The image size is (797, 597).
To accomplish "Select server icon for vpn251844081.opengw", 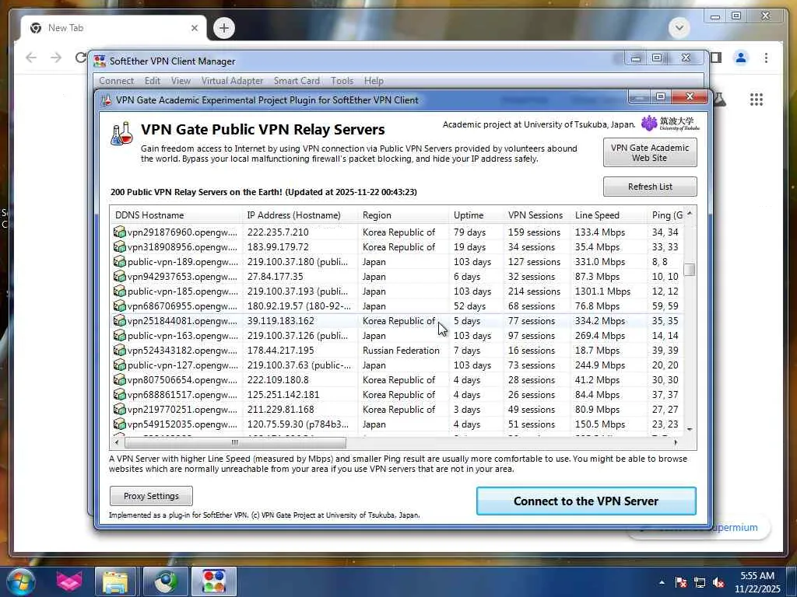I will [x=119, y=320].
